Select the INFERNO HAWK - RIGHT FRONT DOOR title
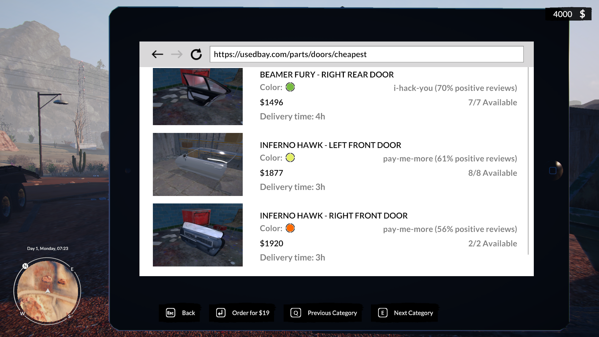This screenshot has width=599, height=337. [x=334, y=216]
